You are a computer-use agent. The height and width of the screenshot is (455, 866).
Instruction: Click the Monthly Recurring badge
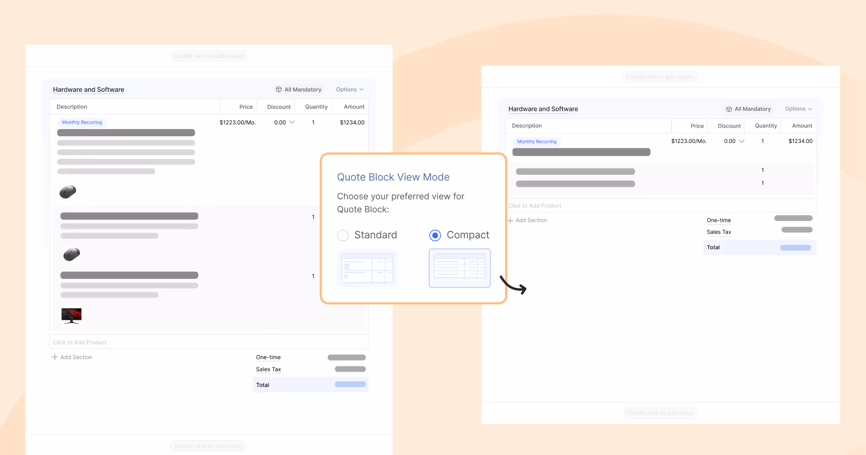click(x=81, y=122)
